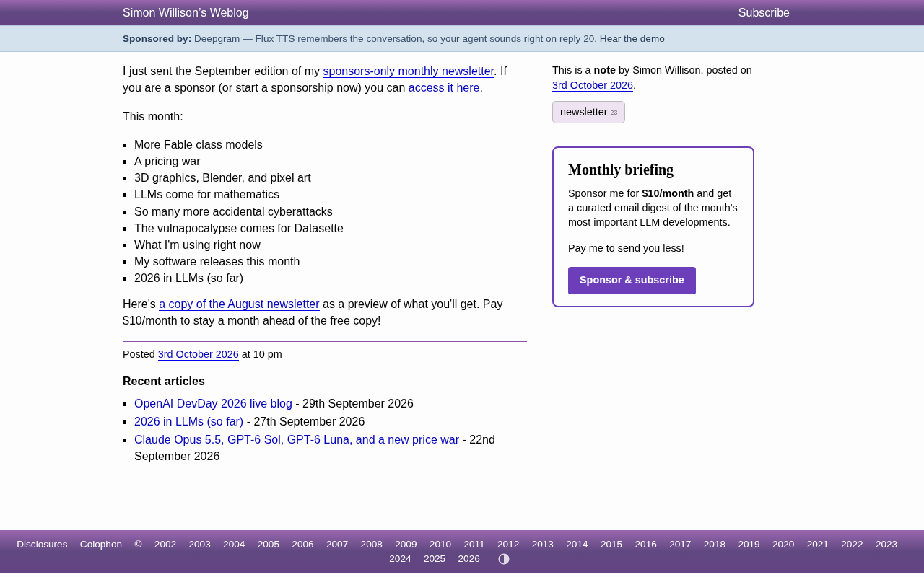
Task: Browse the 2015 archive year
Action: pos(611,545)
